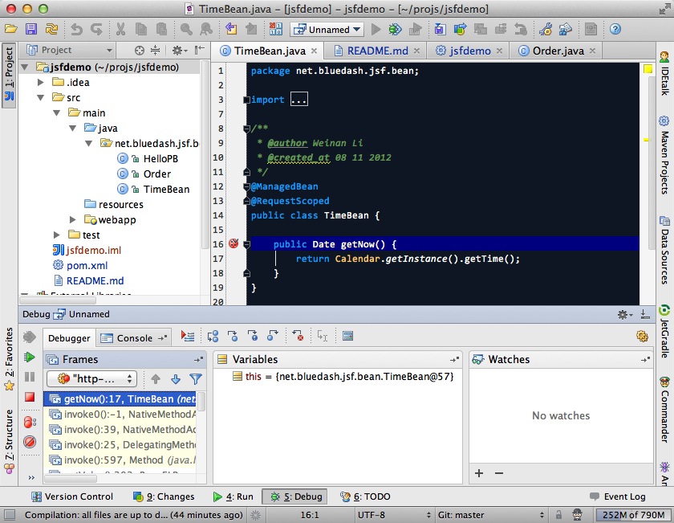Click the red Stop button in debug panel

[30, 397]
